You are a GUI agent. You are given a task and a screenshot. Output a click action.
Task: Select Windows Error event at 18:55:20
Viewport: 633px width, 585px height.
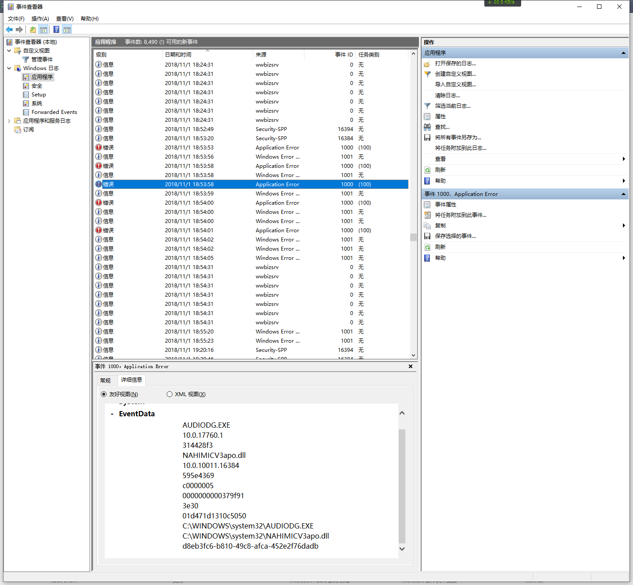click(x=251, y=332)
